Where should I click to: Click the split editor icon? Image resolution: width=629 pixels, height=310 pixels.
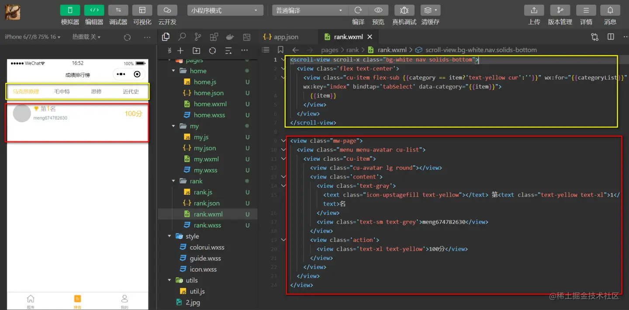(611, 37)
